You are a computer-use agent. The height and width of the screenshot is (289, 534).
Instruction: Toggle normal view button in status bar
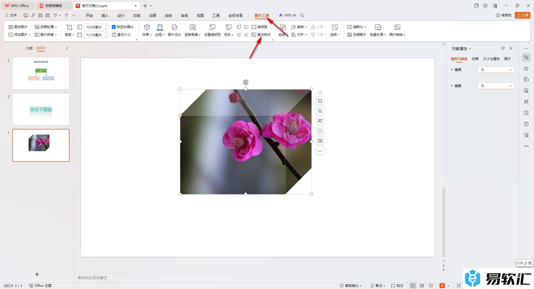click(x=413, y=286)
